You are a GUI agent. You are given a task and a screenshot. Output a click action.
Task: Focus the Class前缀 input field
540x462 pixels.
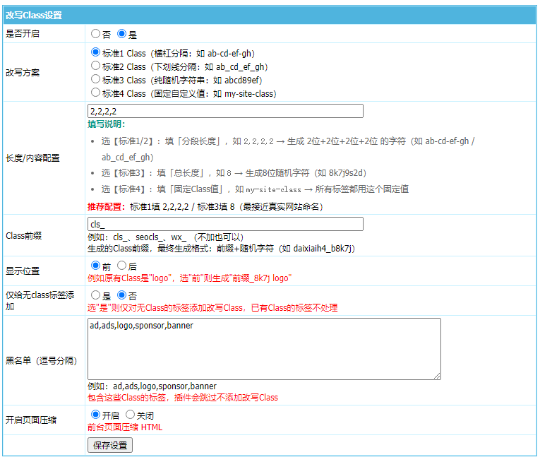coord(225,224)
